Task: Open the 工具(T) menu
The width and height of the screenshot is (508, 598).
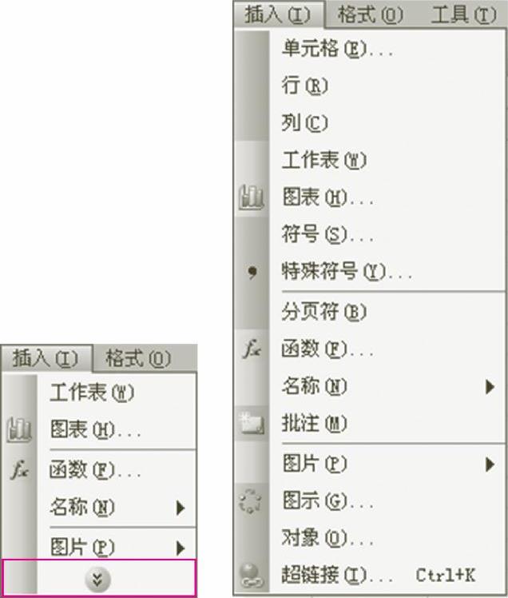Action: (x=464, y=15)
